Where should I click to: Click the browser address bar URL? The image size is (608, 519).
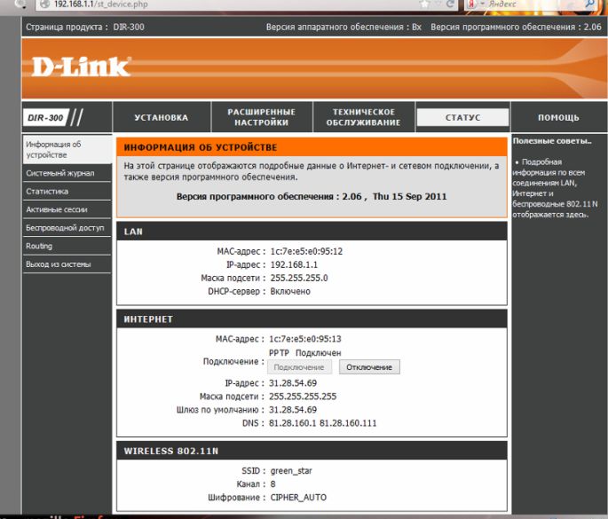[101, 4]
